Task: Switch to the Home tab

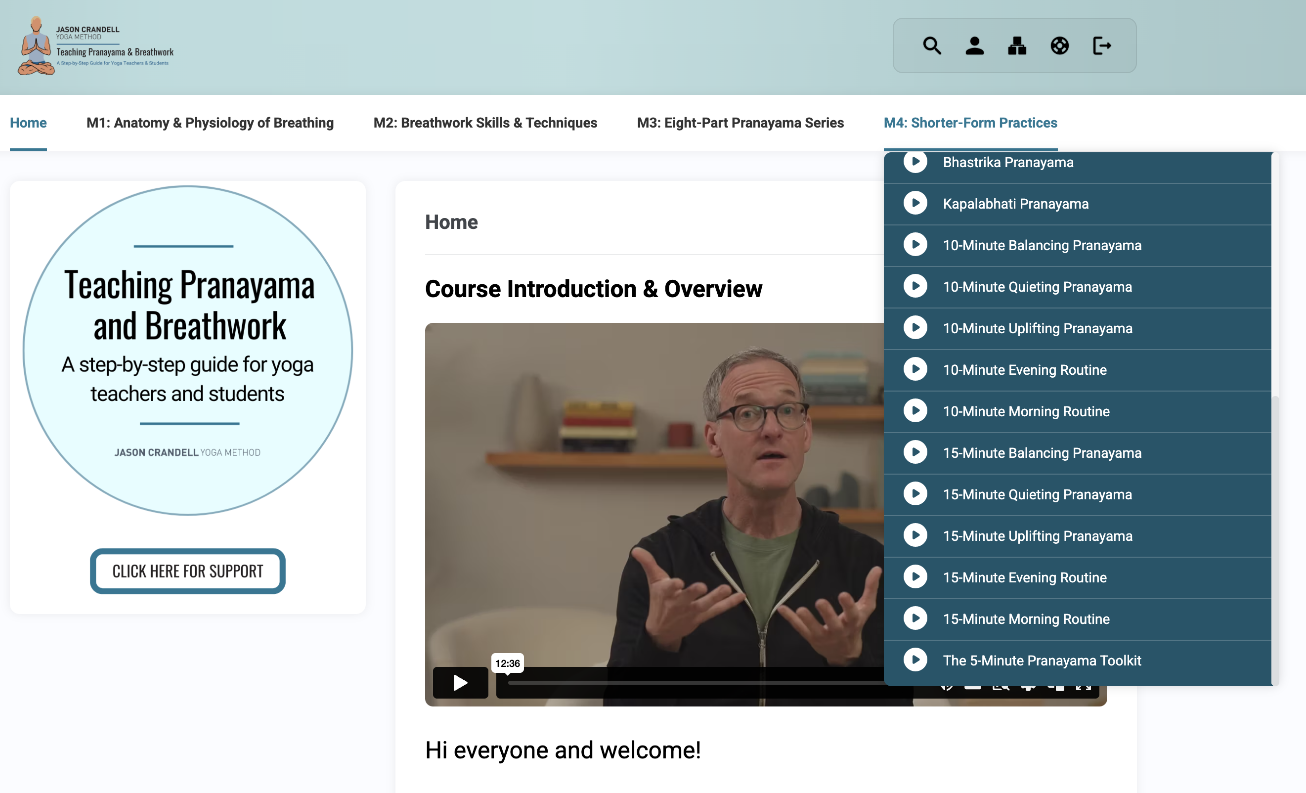Action: pos(28,123)
